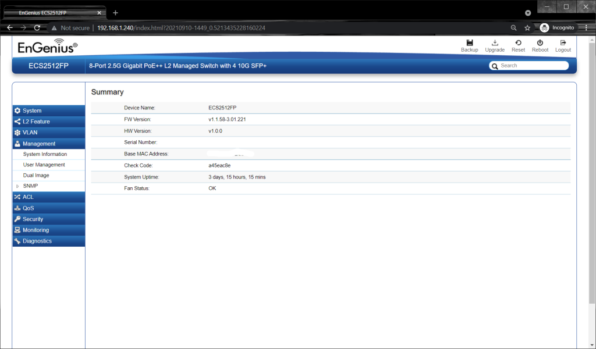Click the Backup floppy disk icon
The width and height of the screenshot is (596, 349).
coord(470,42)
